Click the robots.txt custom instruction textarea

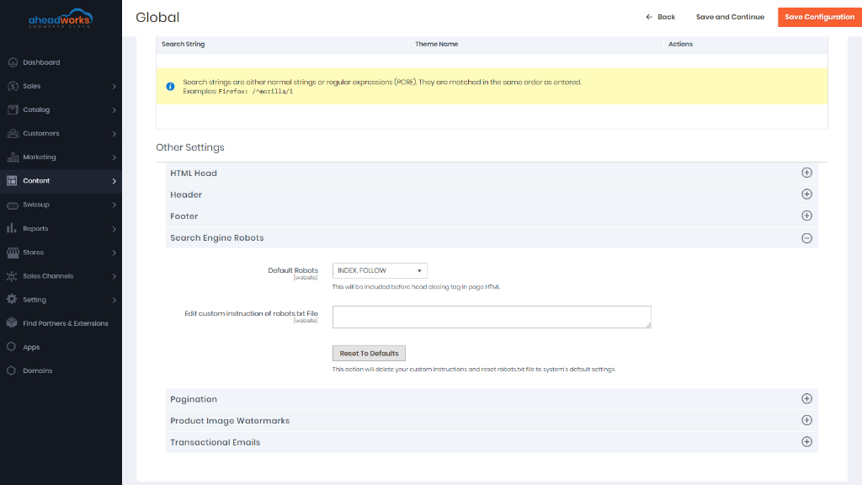[x=492, y=317]
